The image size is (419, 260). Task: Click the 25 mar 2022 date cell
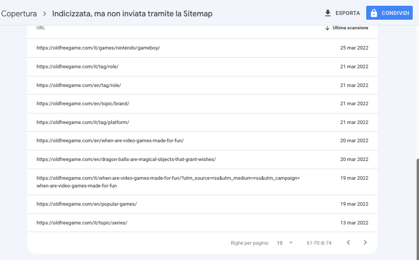354,48
